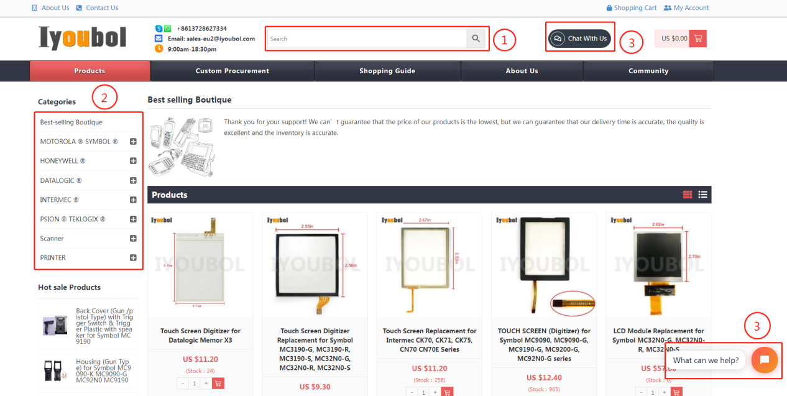Viewport: 787px width, 396px height.
Task: Increase quantity for Datalogic Memor X3 digitizer
Action: (205, 384)
